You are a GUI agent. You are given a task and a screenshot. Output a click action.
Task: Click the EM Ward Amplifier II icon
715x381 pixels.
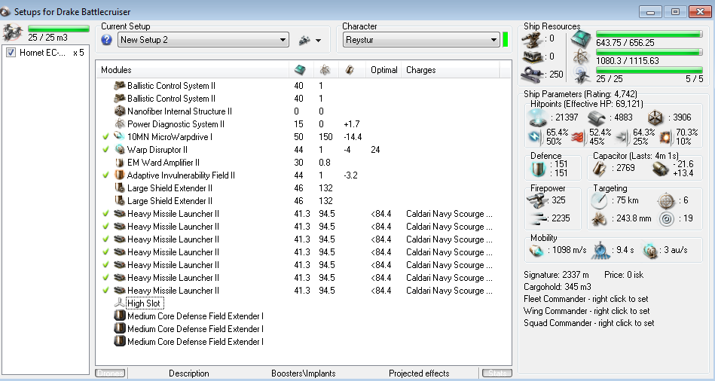point(120,162)
